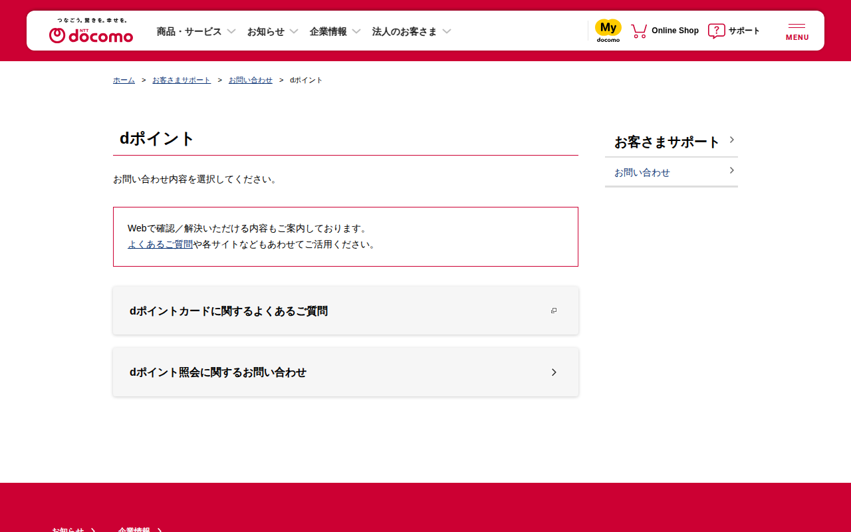Image resolution: width=851 pixels, height=532 pixels.
Task: Open the お知らせ menu in header
Action: click(x=266, y=31)
